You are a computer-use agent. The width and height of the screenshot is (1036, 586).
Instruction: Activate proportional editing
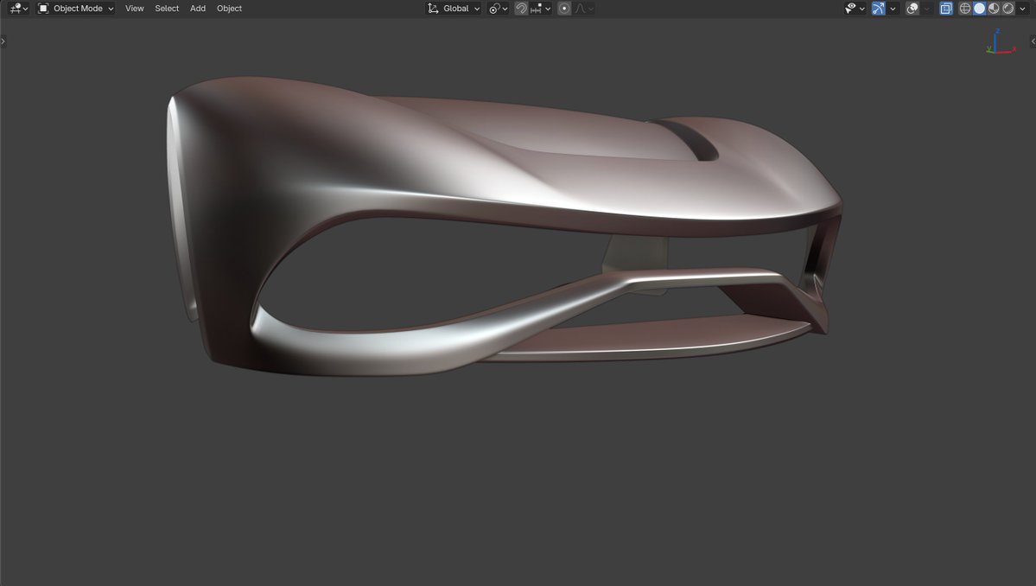pos(564,8)
